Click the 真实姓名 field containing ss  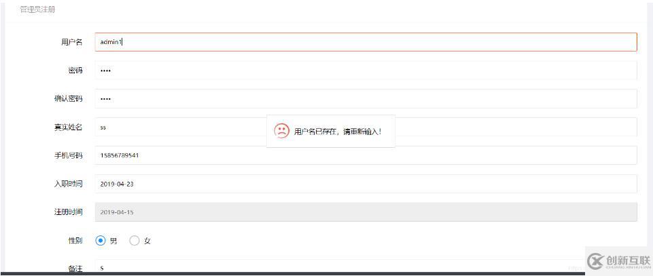pyautogui.click(x=366, y=127)
